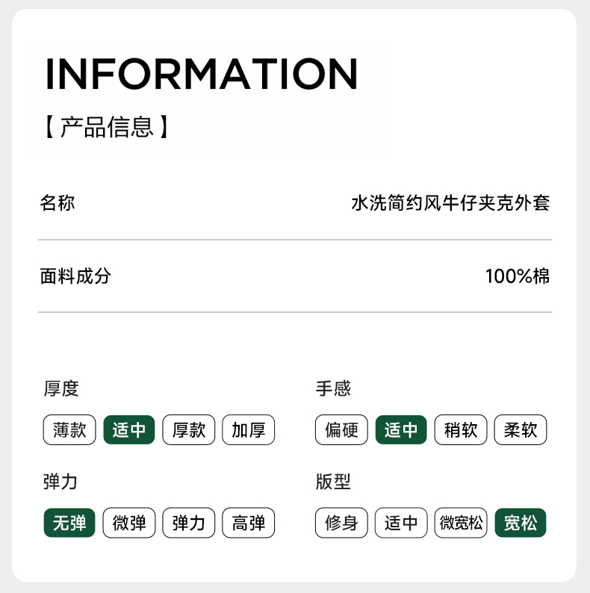This screenshot has width=590, height=593.
Task: Click the product name 水洗简约风牛仔夹克外套
Action: click(x=450, y=202)
